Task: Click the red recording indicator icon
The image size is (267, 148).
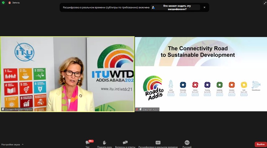Action: [x=10, y=3]
